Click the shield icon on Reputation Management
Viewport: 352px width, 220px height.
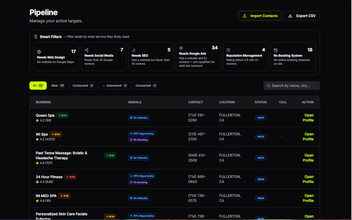[x=228, y=50]
